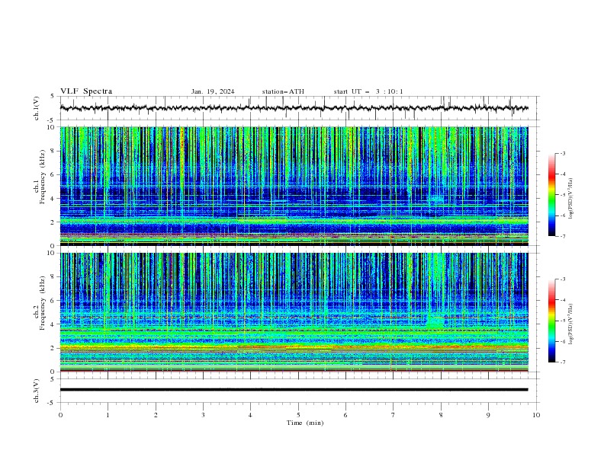Select the date "Jan. 19, 2024"
The image size is (604, 466).
(213, 91)
